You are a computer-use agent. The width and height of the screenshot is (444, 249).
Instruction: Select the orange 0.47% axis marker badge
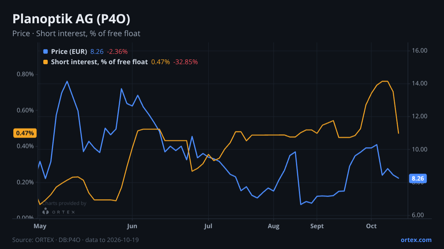pos(25,133)
